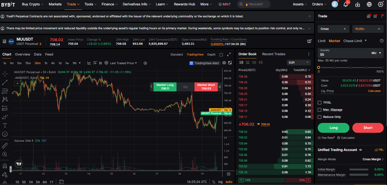The height and width of the screenshot is (185, 387).
Task: Open the forecasting and position tools
Action: click(x=5, y=108)
